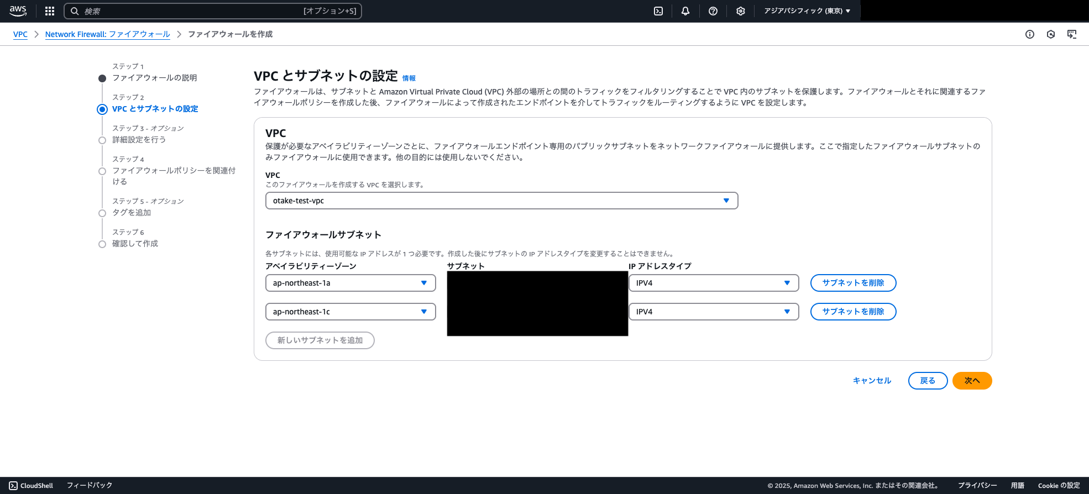Click the ファイアウォールを作成 breadcrumb text
The height and width of the screenshot is (494, 1089).
[x=230, y=34]
